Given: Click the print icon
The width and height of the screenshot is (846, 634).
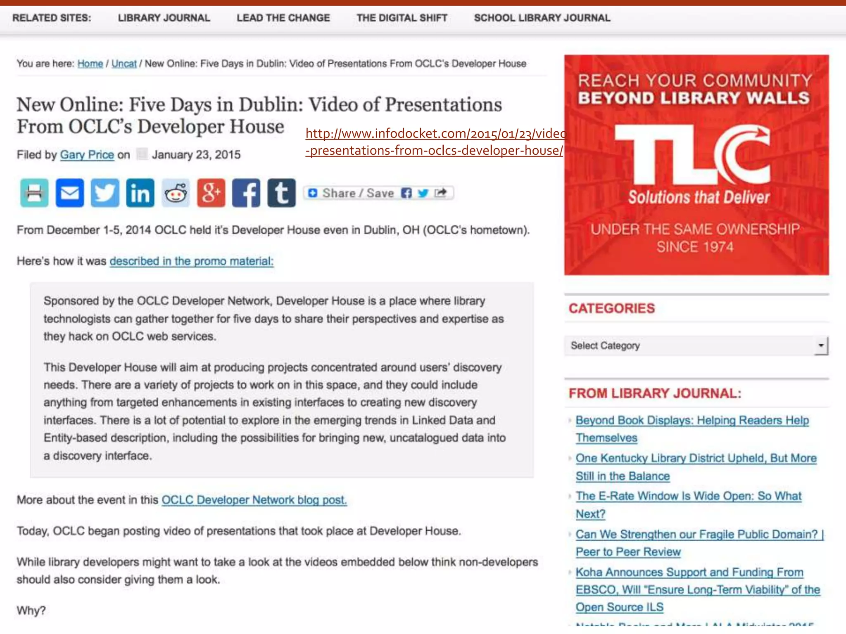Looking at the screenshot, I should pos(34,193).
